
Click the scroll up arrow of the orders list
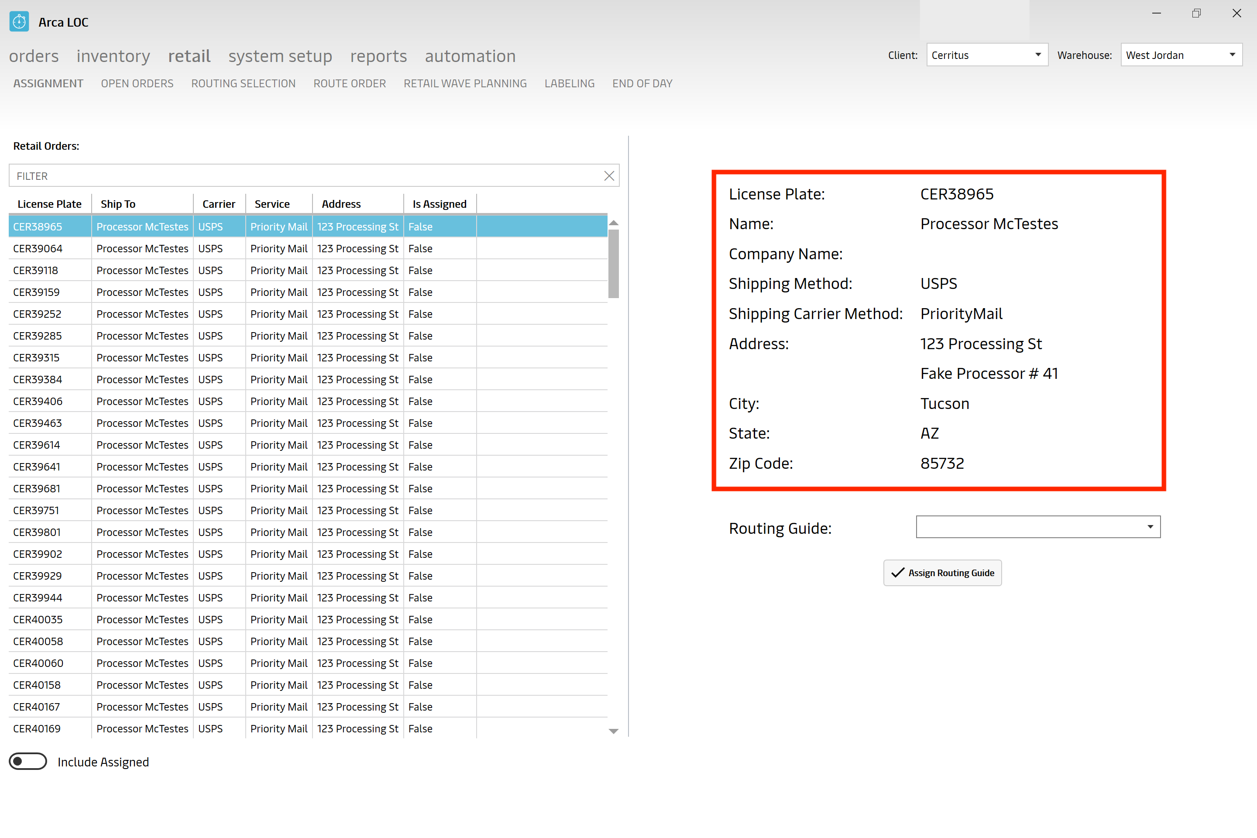click(x=614, y=223)
